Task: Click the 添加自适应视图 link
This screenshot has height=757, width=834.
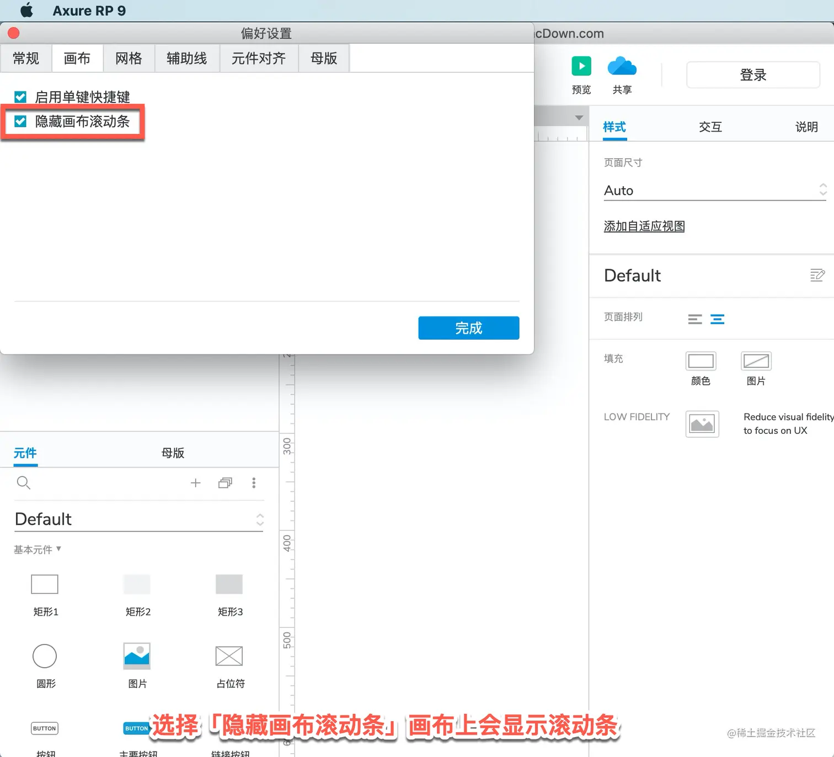Action: (x=644, y=226)
